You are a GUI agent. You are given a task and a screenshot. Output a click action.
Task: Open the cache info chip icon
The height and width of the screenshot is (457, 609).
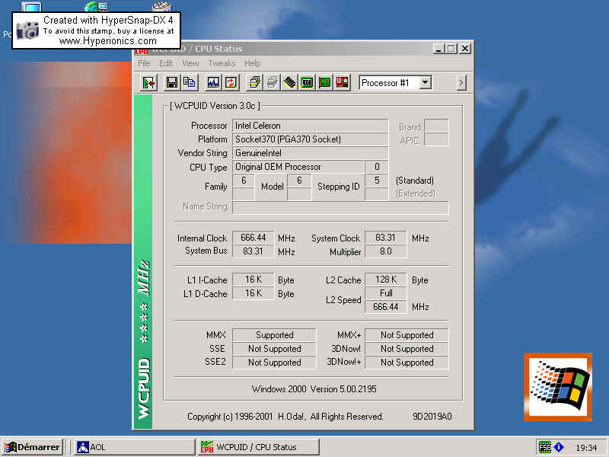tap(289, 82)
